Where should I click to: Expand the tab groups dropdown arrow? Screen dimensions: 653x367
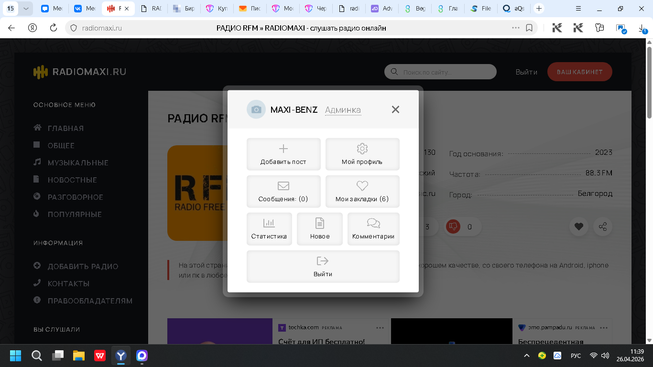[26, 9]
